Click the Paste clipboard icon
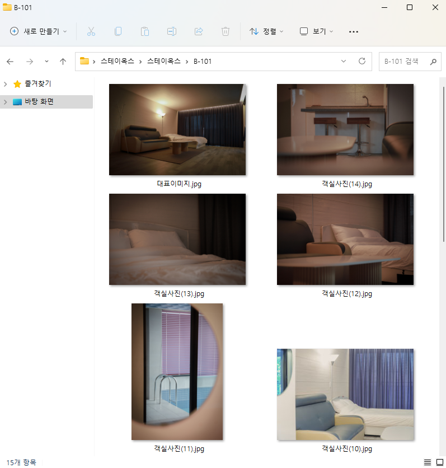Image resolution: width=446 pixels, height=468 pixels. pyautogui.click(x=145, y=31)
